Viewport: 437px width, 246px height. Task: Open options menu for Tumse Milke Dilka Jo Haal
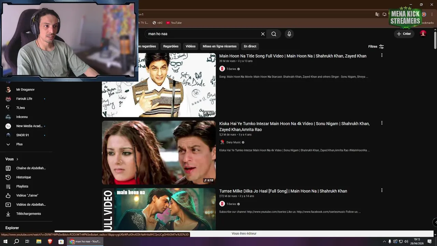[x=382, y=190]
